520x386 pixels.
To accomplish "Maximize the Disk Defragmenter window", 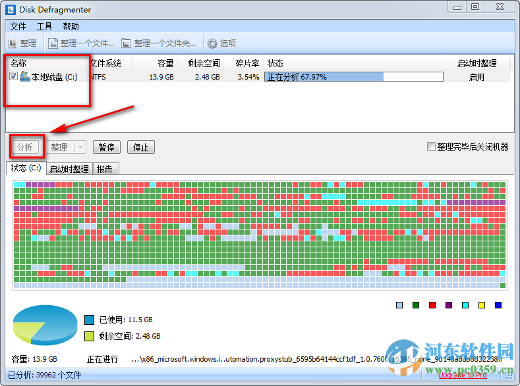I will coord(475,7).
